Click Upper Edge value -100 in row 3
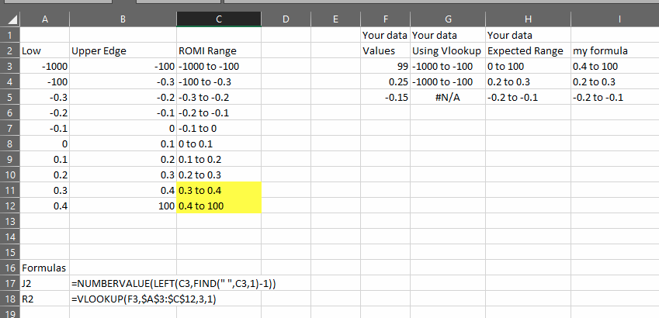 coord(123,67)
